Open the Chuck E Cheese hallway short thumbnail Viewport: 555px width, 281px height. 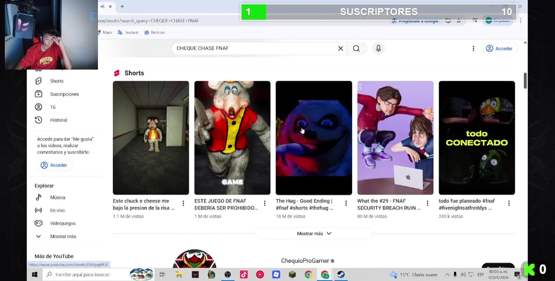pyautogui.click(x=151, y=138)
